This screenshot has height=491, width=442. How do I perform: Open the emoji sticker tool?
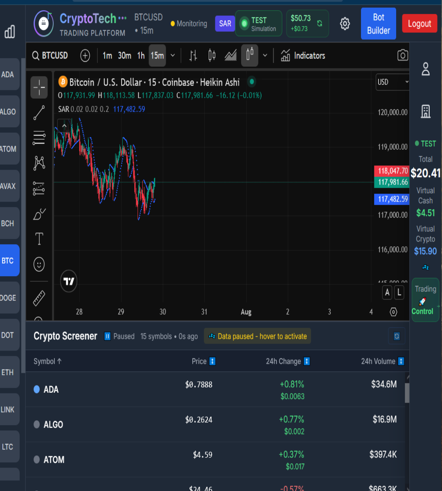(39, 264)
